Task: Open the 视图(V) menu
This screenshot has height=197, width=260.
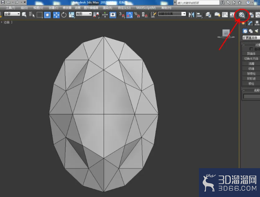Action: pos(38,8)
